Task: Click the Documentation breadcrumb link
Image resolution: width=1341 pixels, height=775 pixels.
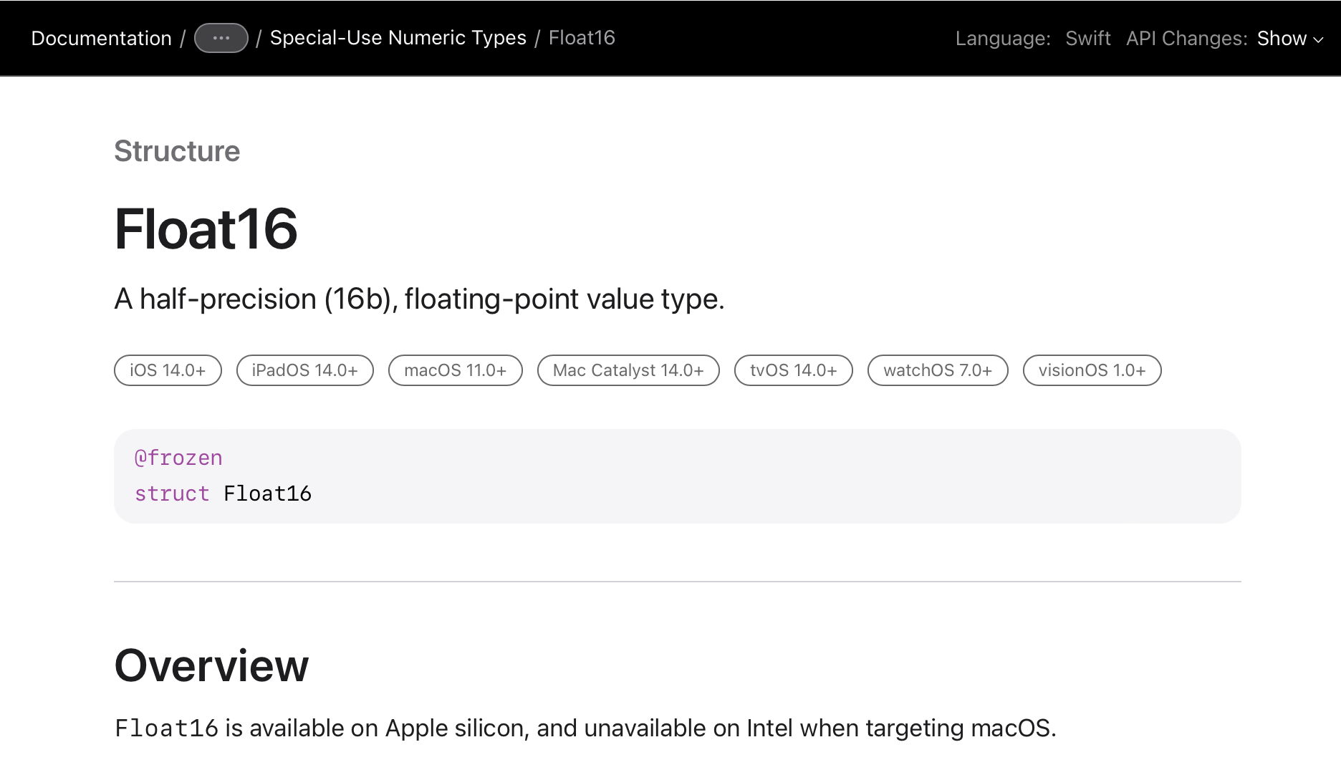Action: [101, 38]
